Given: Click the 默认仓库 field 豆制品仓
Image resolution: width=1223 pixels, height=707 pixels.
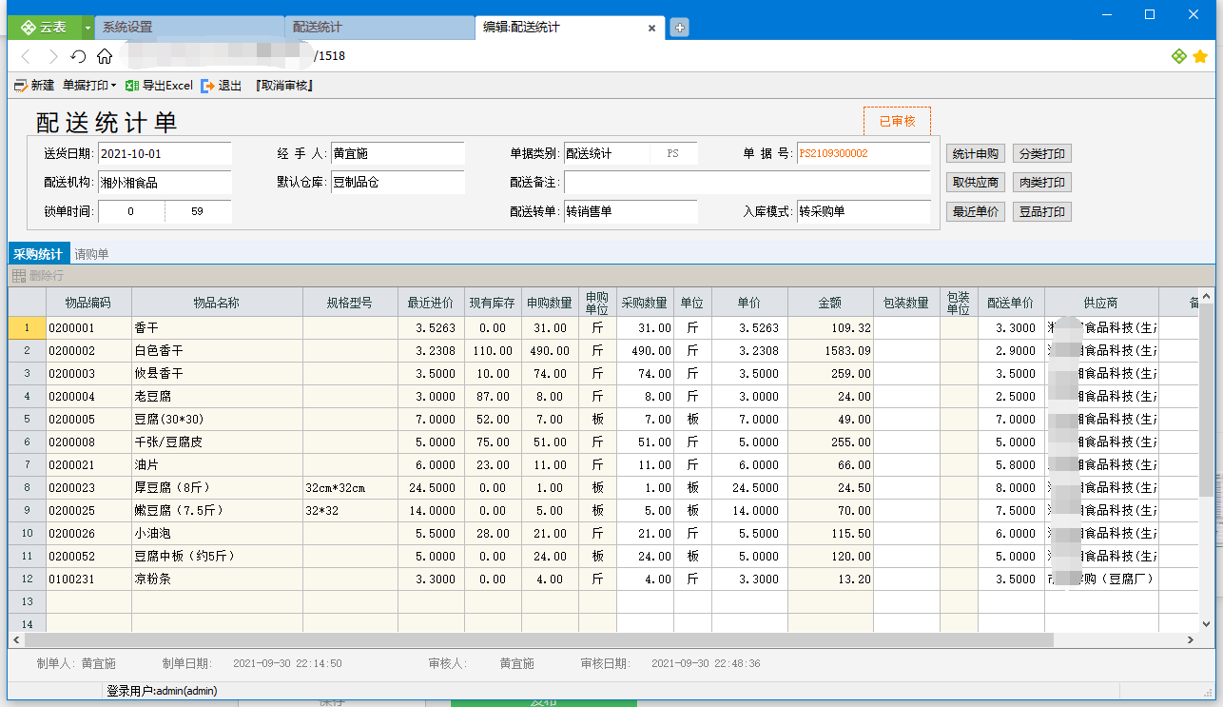Looking at the screenshot, I should click(398, 183).
